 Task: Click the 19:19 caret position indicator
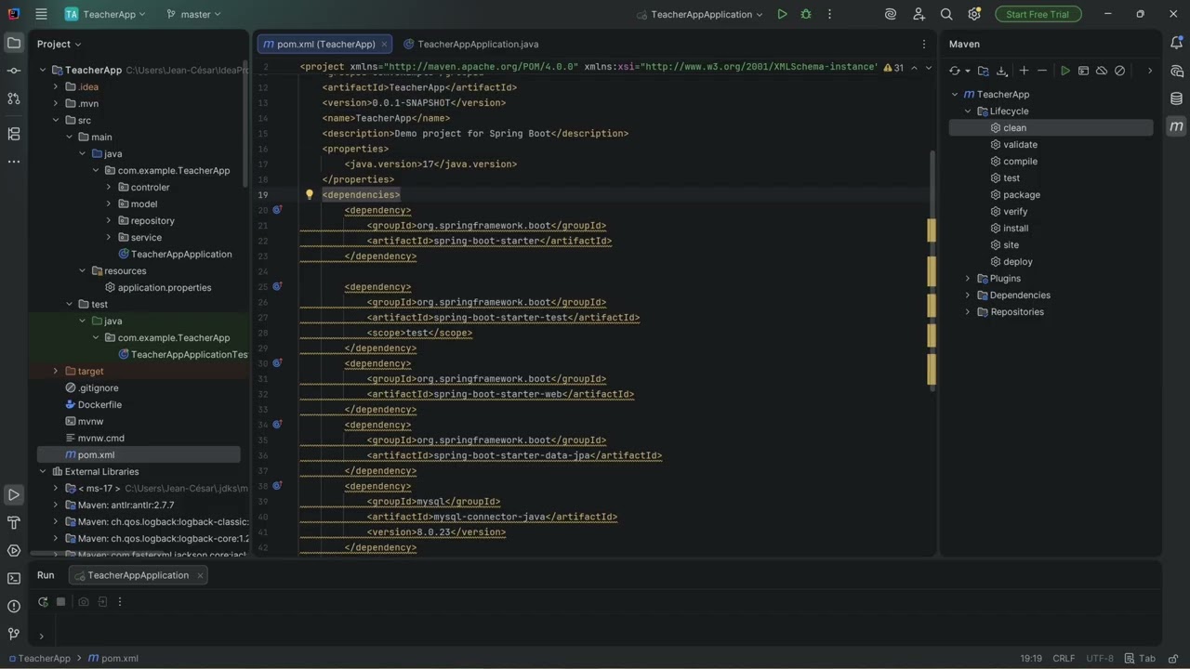1031,659
